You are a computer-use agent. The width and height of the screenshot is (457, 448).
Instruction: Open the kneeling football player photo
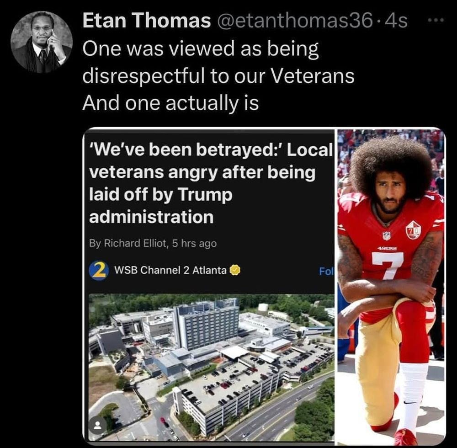pos(392,287)
